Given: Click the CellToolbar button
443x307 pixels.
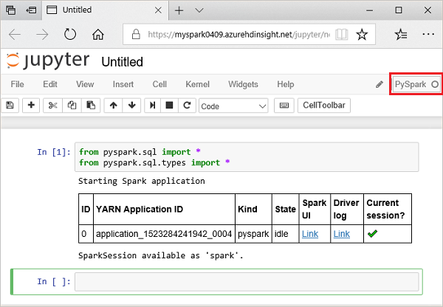Looking at the screenshot, I should click(324, 106).
